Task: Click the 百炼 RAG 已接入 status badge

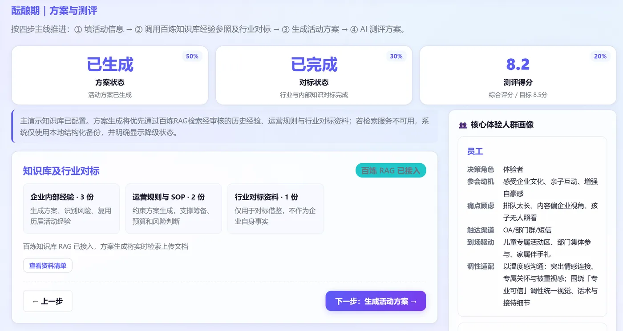Action: (x=391, y=170)
